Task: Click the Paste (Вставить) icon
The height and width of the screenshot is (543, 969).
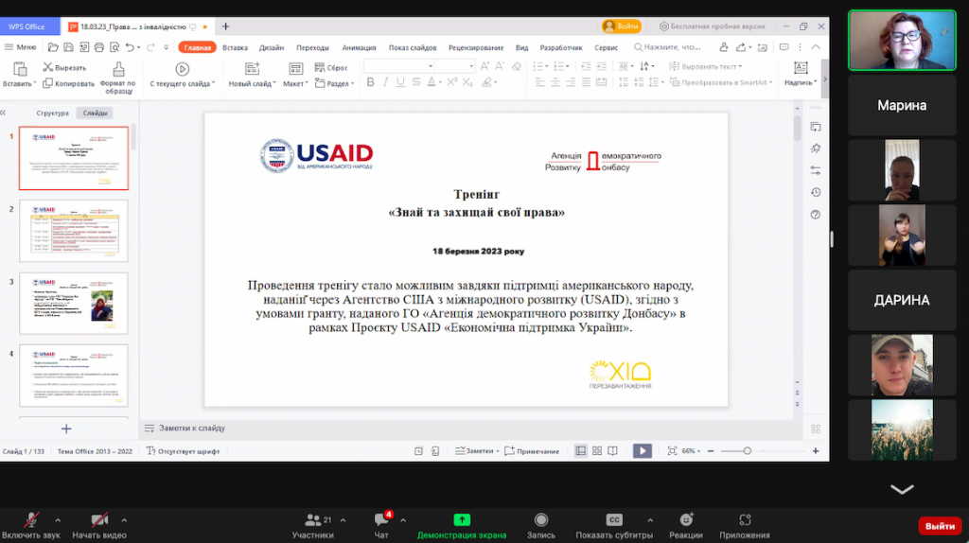Action: (x=19, y=68)
